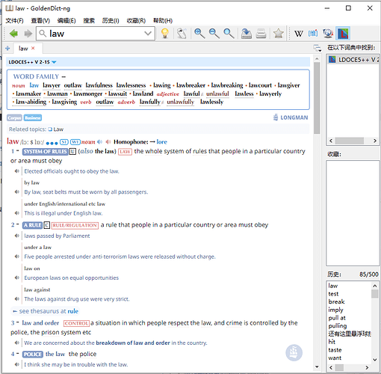Click the Wikipedia W toolbar icon
Viewport: 381px width, 374px height.
[299, 34]
